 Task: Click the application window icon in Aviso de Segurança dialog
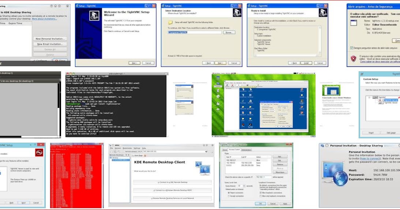tap(354, 23)
